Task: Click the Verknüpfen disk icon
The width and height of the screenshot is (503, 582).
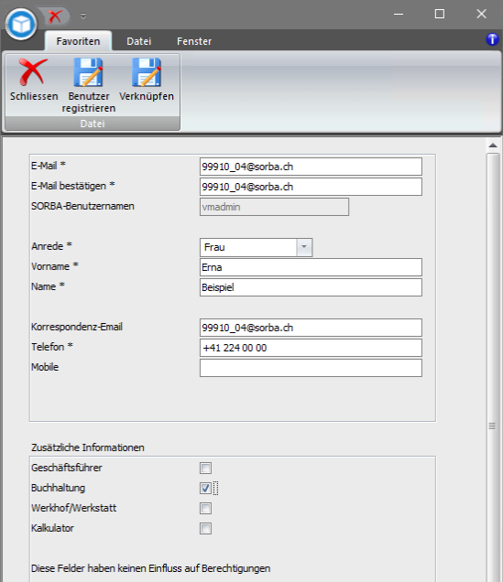Action: tap(147, 72)
